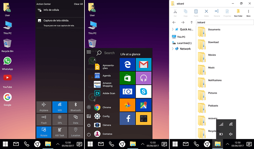Tap the Kill Task quick tile

60,132
